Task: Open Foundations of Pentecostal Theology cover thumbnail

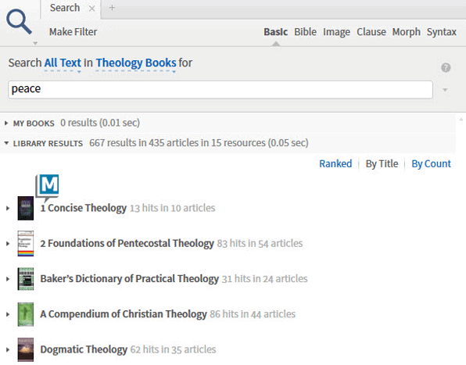Action: pos(26,244)
